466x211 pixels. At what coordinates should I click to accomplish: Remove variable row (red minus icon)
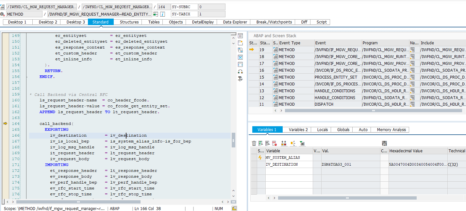coord(274,143)
